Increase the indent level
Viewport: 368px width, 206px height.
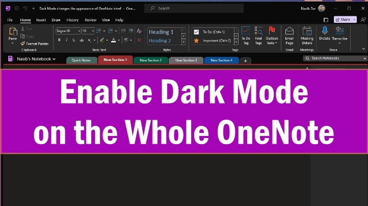(x=131, y=30)
